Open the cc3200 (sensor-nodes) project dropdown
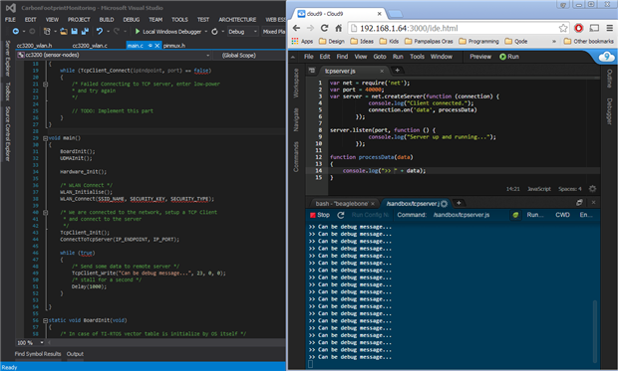The width and height of the screenshot is (618, 371). pyautogui.click(x=114, y=55)
